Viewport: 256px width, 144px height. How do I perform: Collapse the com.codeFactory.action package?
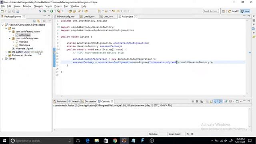click(x=10, y=32)
